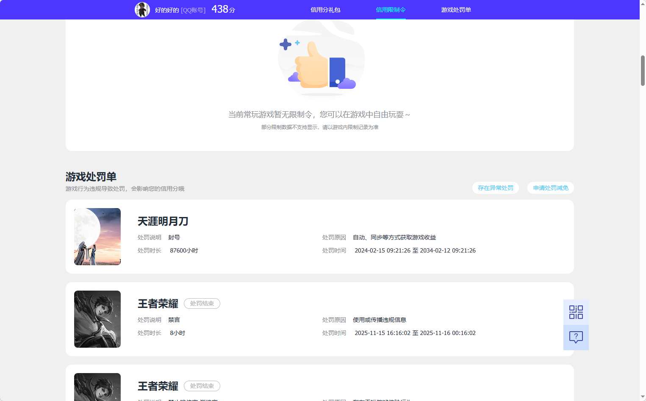Open the 天涯明月刀 game thumbnail

pos(97,236)
